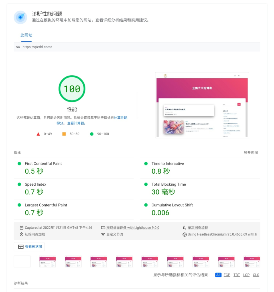Select the TBT metric filter
Viewport: 274px width, 292px height.
(x=237, y=275)
